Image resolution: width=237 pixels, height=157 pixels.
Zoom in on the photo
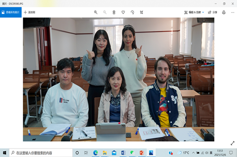point(96,12)
